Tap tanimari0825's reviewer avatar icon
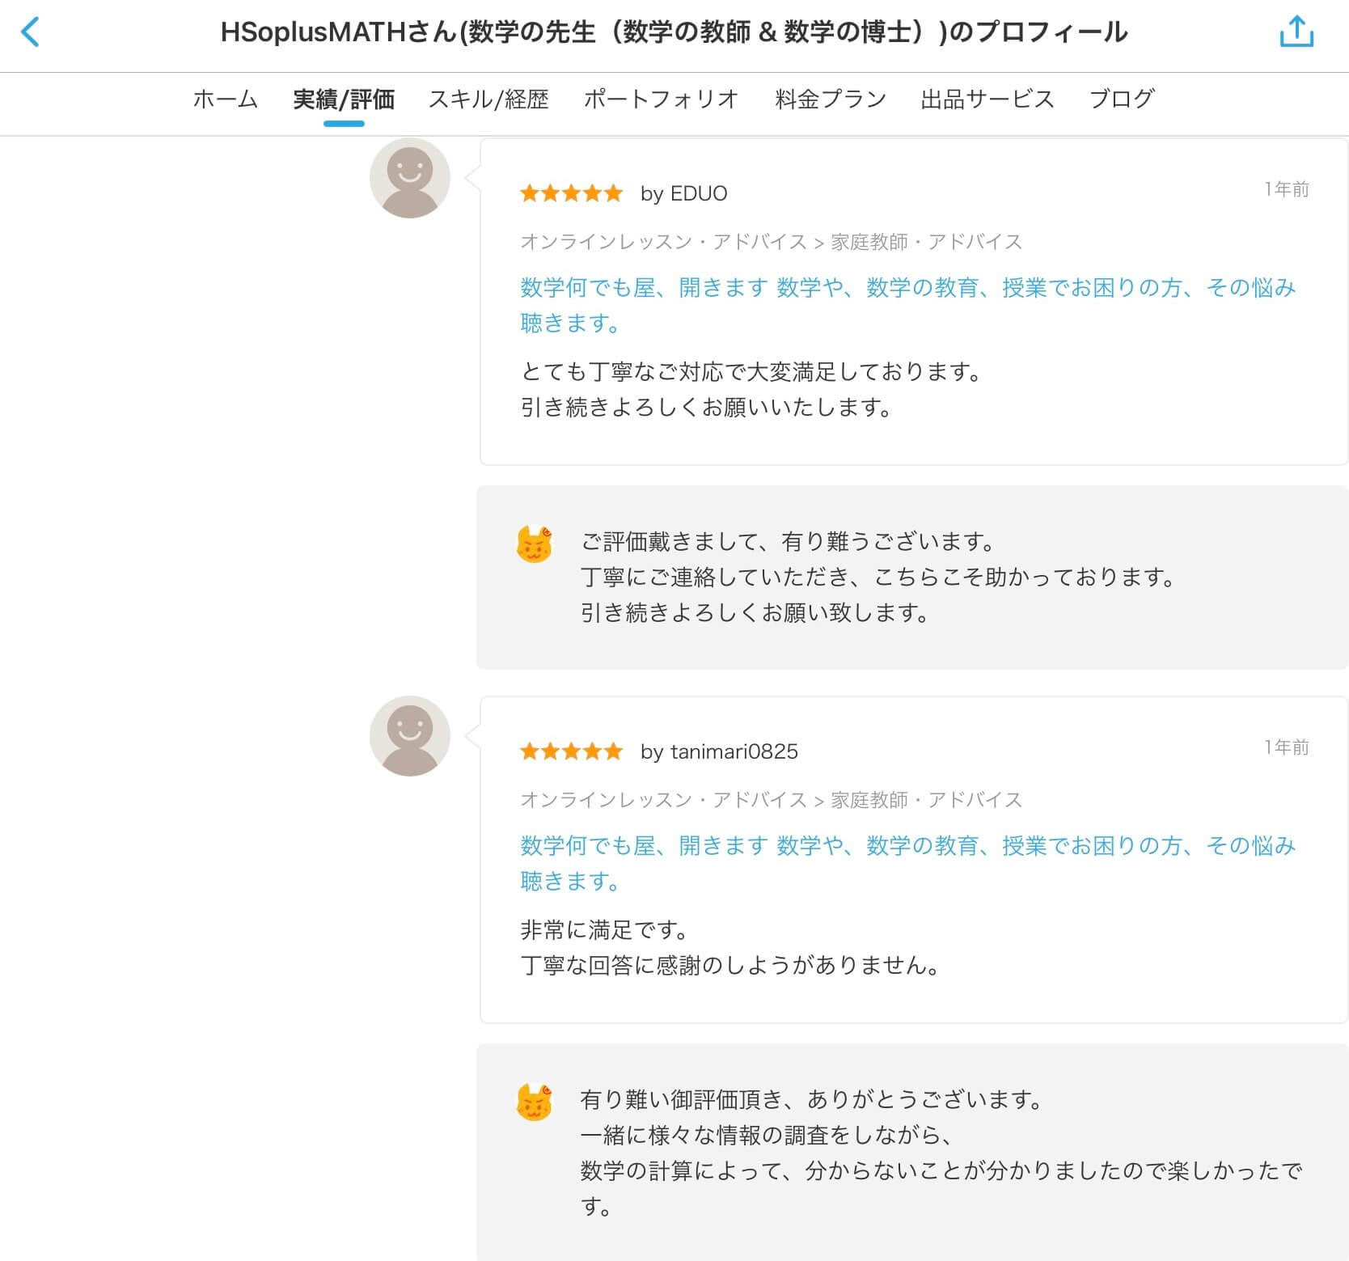 click(x=409, y=736)
